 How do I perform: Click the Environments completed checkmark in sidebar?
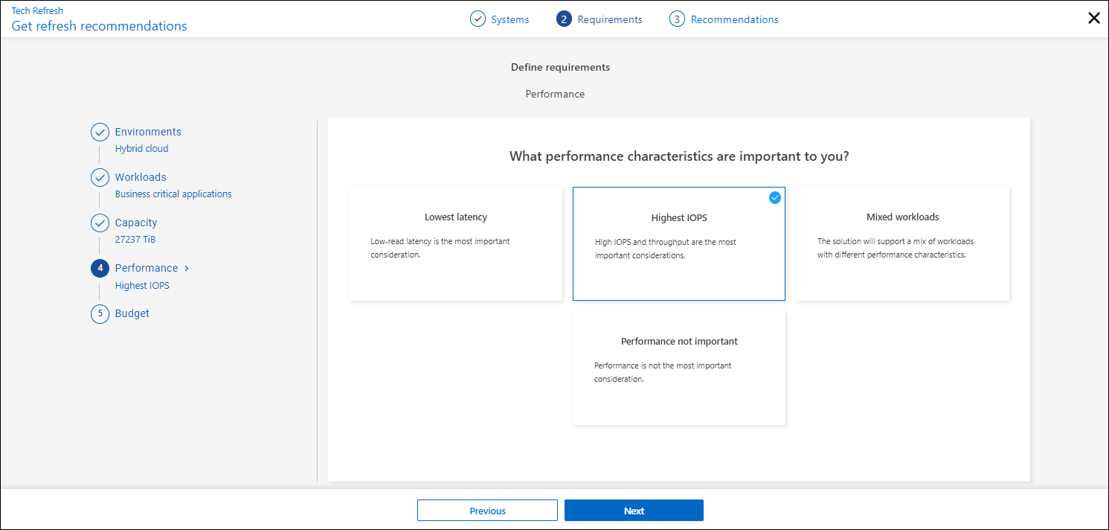tap(100, 132)
